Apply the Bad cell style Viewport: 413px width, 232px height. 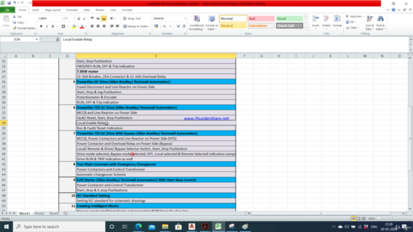coord(261,19)
